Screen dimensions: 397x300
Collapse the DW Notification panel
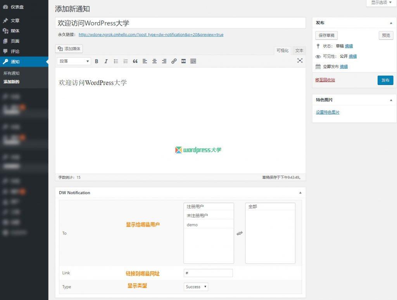click(300, 193)
